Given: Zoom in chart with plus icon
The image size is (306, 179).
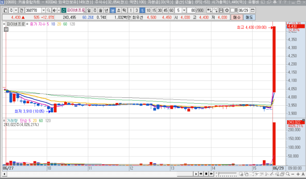Looking at the screenshot, I should pyautogui.click(x=298, y=174).
